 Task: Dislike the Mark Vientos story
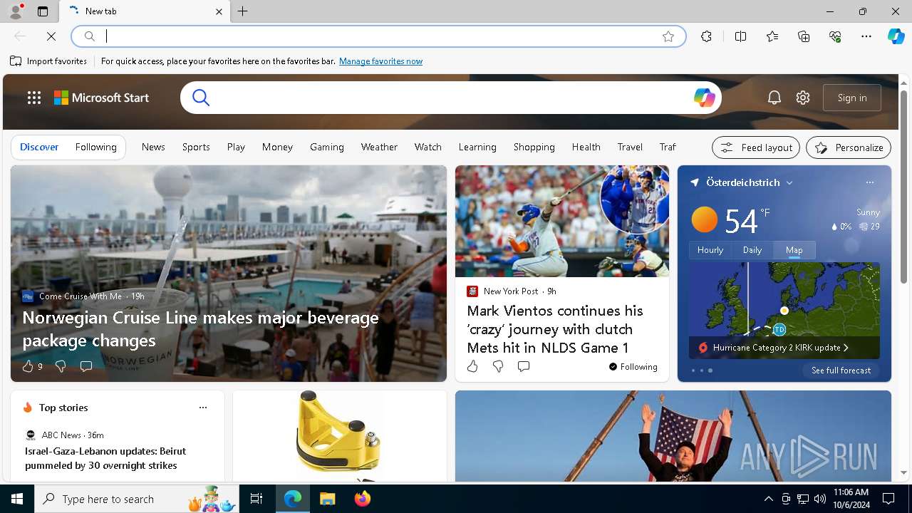[x=498, y=366]
